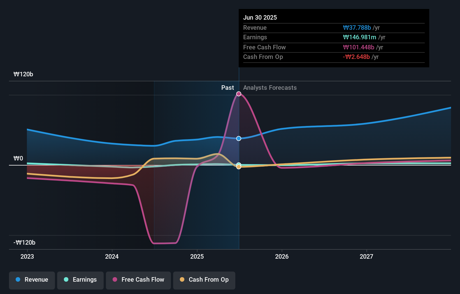The width and height of the screenshot is (460, 294).
Task: Click the Jun 30 2025 divider line
Action: click(239, 168)
